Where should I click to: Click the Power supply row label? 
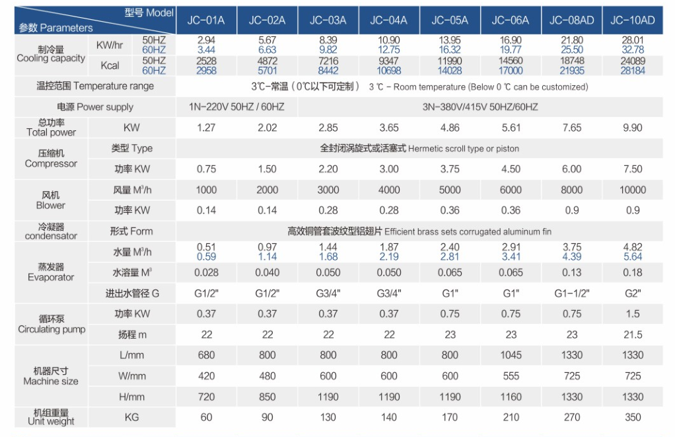coord(95,106)
